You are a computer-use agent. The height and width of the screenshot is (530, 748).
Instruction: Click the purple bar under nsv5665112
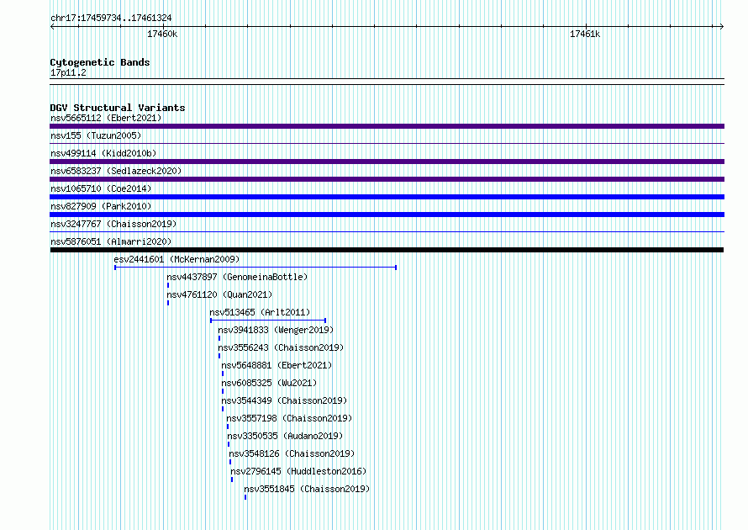coord(387,126)
